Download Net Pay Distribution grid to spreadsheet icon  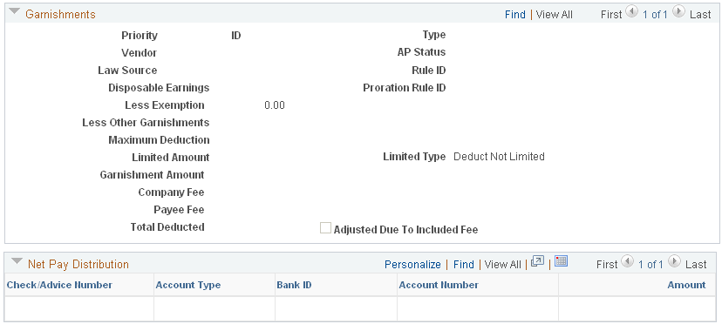pyautogui.click(x=561, y=261)
